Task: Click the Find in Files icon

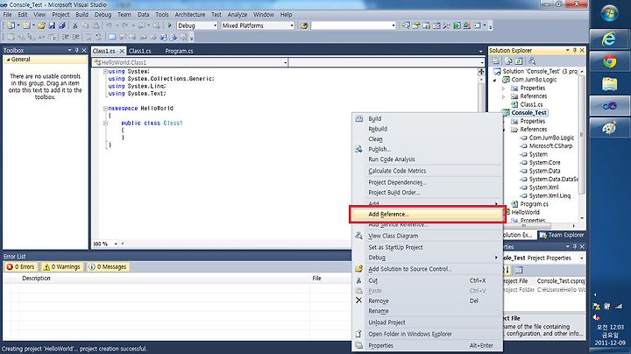Action: pos(304,25)
